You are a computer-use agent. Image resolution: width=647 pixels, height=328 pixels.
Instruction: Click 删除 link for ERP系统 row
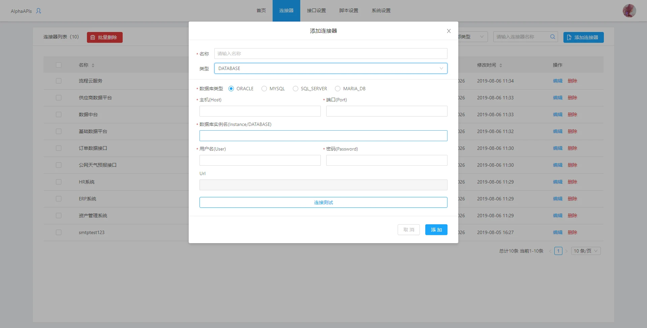573,199
